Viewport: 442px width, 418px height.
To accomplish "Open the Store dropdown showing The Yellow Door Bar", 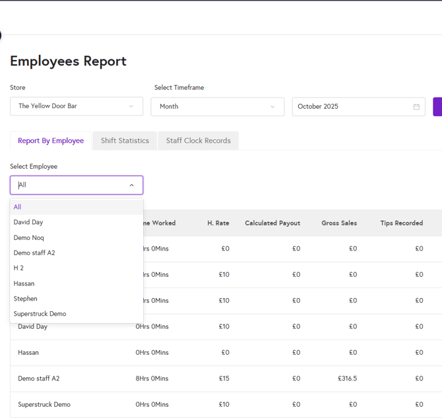I will tap(76, 106).
